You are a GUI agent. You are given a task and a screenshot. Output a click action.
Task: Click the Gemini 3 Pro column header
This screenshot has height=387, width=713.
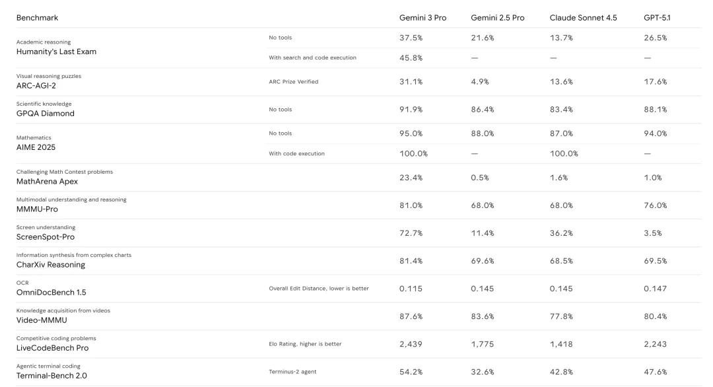pyautogui.click(x=423, y=18)
